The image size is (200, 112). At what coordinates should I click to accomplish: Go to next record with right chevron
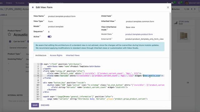tap(195, 9)
